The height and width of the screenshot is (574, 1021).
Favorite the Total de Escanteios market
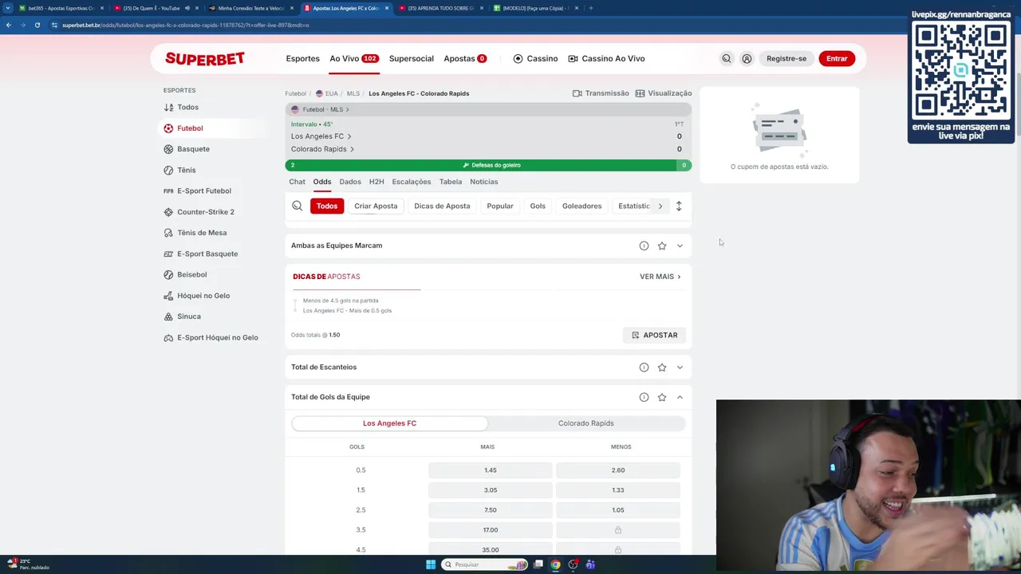tap(662, 368)
